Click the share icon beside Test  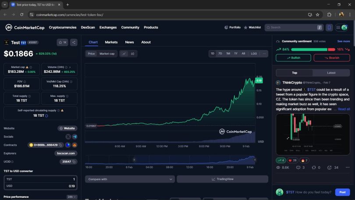coord(74,43)
